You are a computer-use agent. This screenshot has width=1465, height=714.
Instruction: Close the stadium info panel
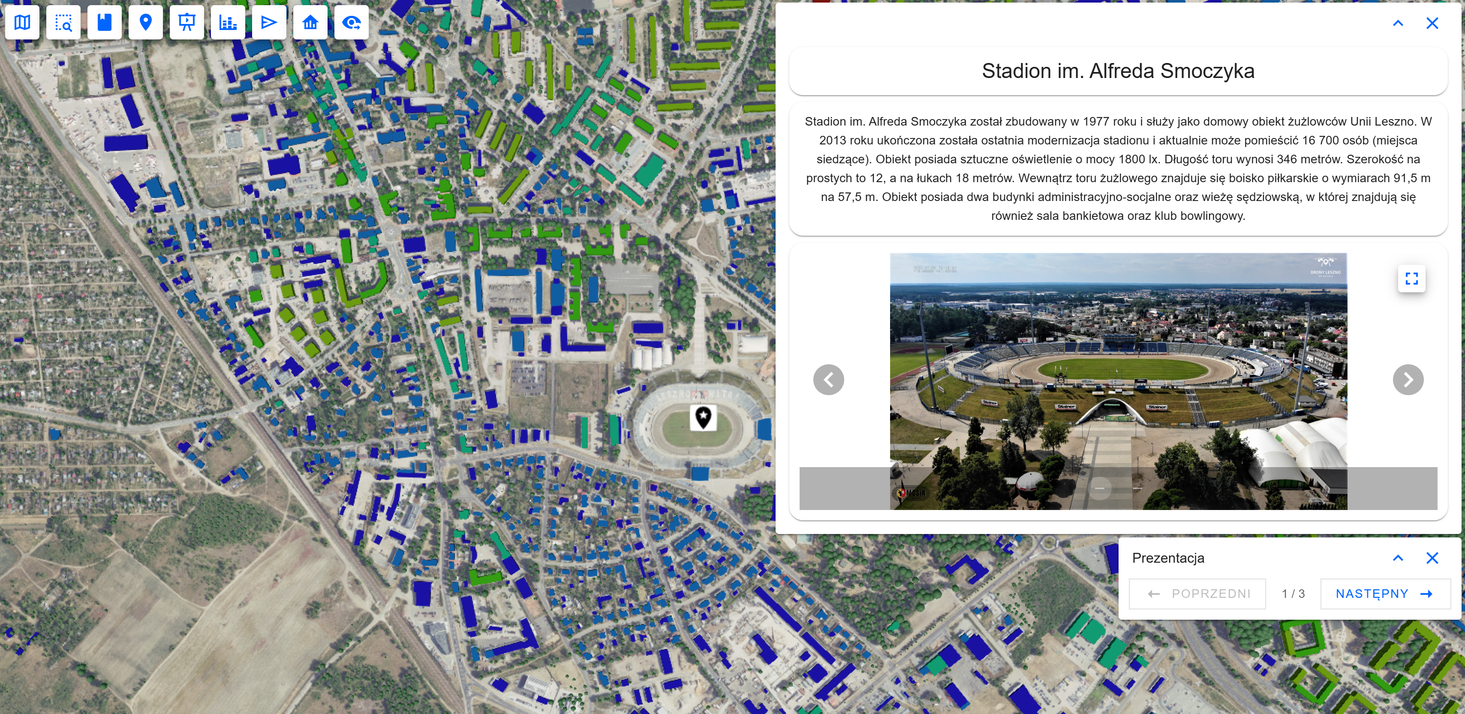pyautogui.click(x=1432, y=23)
